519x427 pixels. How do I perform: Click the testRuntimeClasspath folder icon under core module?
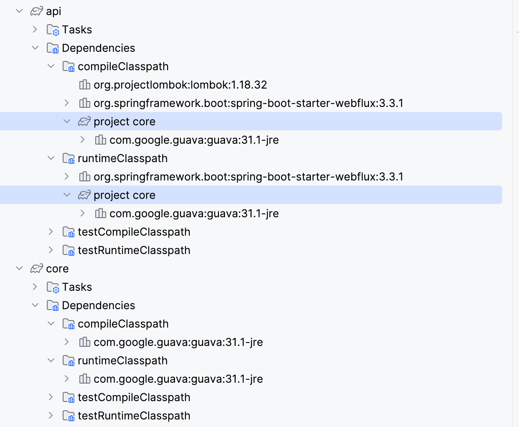tap(69, 416)
